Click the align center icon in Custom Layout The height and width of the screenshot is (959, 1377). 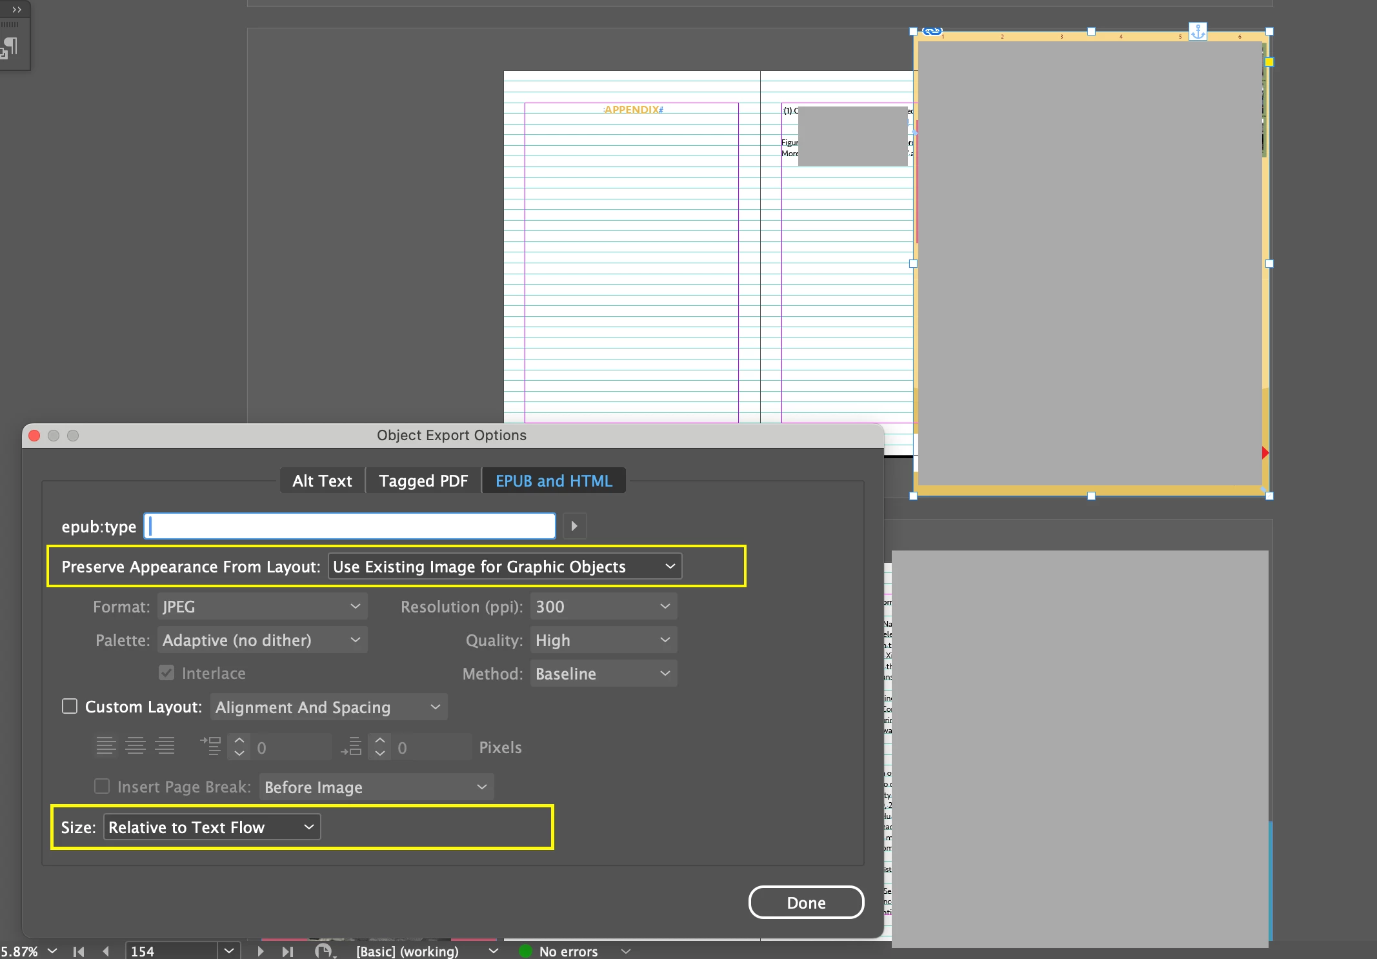[136, 746]
